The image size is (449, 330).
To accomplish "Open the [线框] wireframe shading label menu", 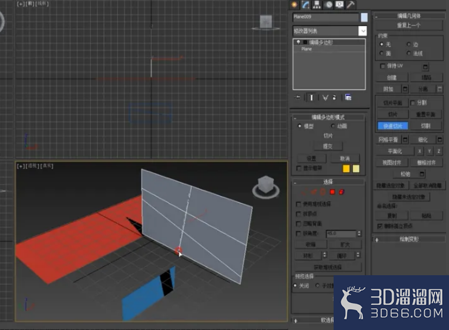I will coord(42,3).
